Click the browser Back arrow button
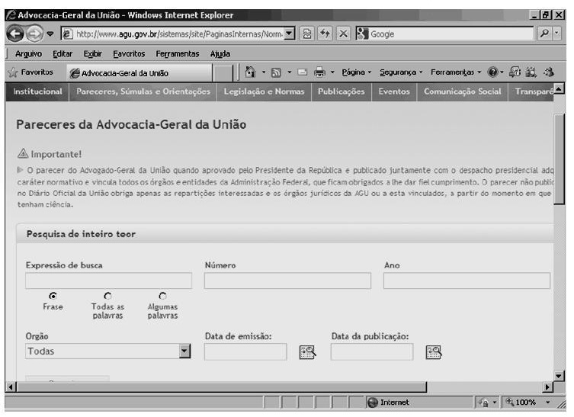The height and width of the screenshot is (417, 574). click(x=15, y=34)
